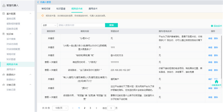The image size is (223, 112).
Task: Edit the 11111111 row
Action: click(x=210, y=62)
